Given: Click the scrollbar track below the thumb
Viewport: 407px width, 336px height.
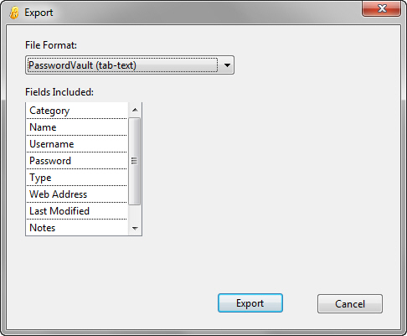Looking at the screenshot, I should (135, 213).
